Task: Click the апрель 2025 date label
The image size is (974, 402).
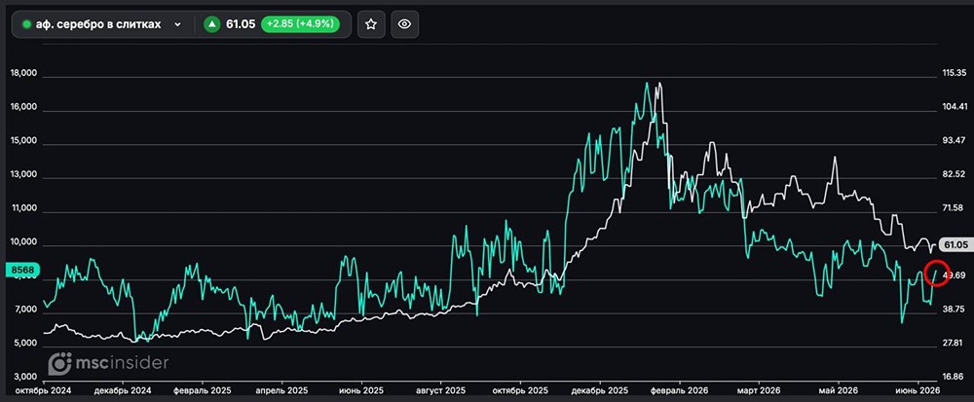Action: tap(283, 391)
